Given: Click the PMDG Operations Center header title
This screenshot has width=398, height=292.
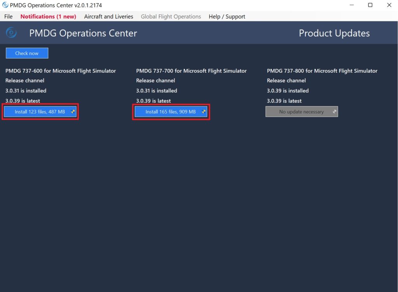Looking at the screenshot, I should click(x=83, y=33).
